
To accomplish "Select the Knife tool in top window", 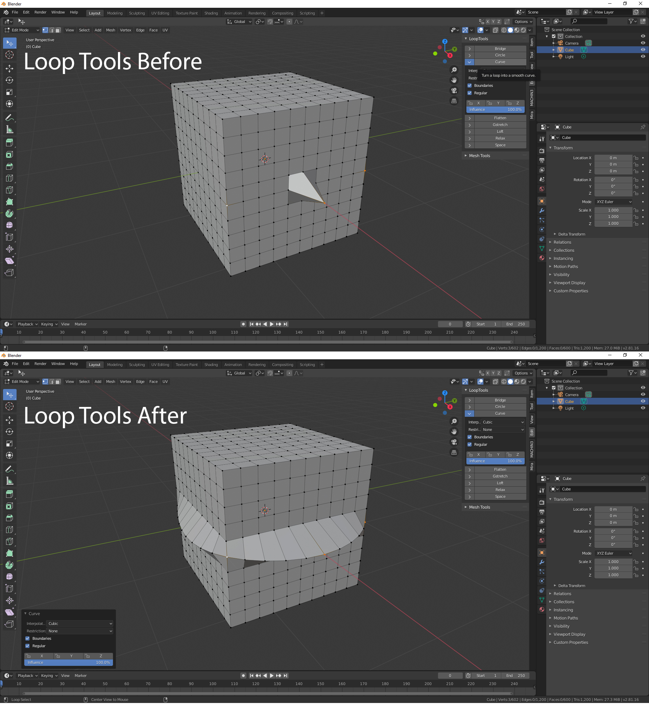I will coord(9,190).
